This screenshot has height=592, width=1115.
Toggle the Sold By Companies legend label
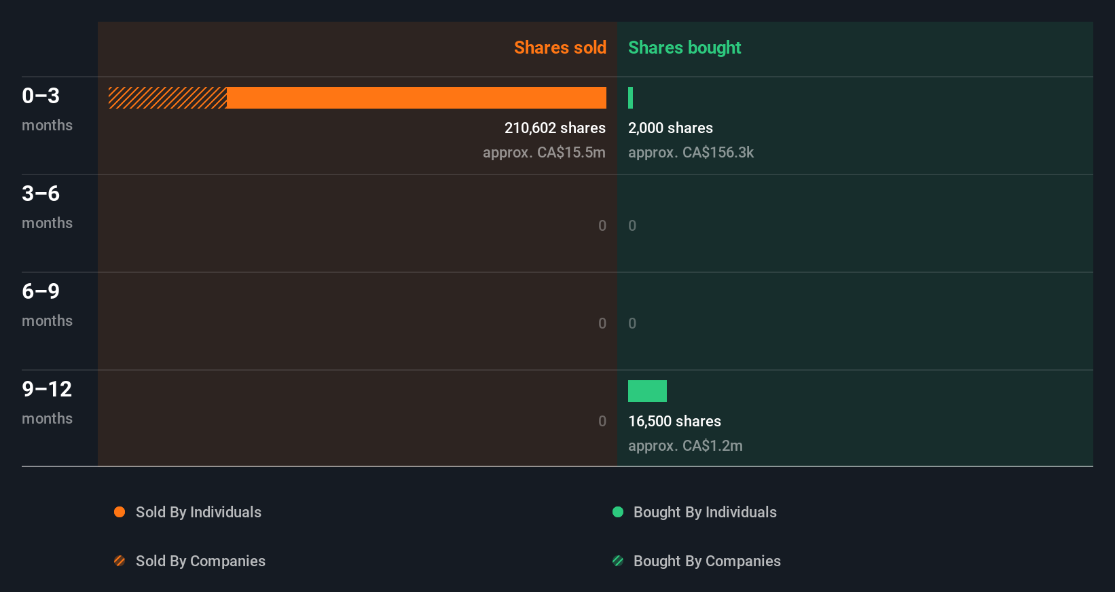click(x=200, y=561)
